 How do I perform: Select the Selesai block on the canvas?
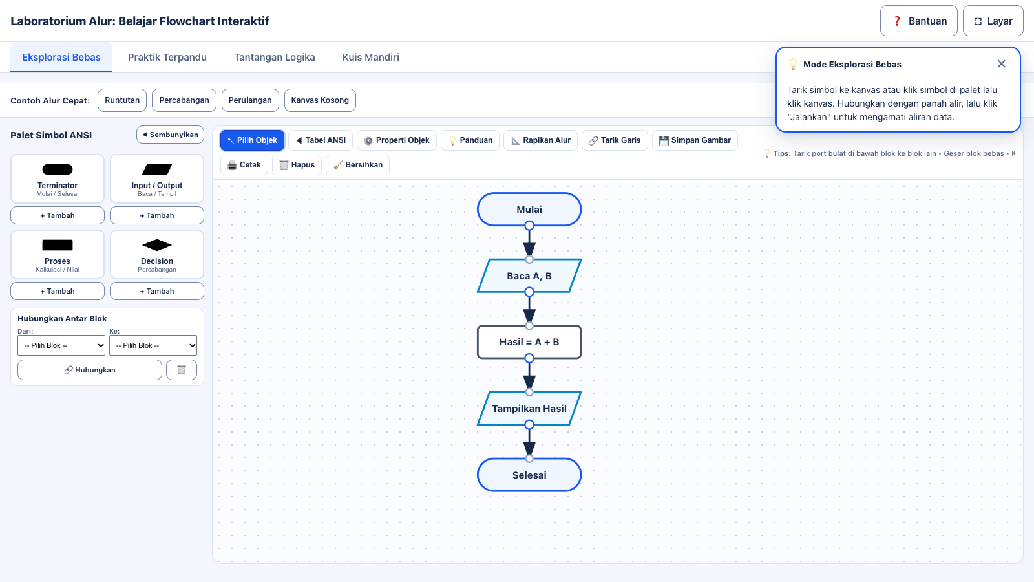pyautogui.click(x=529, y=475)
